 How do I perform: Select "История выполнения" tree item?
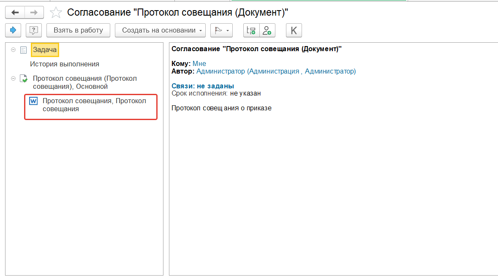click(x=65, y=64)
